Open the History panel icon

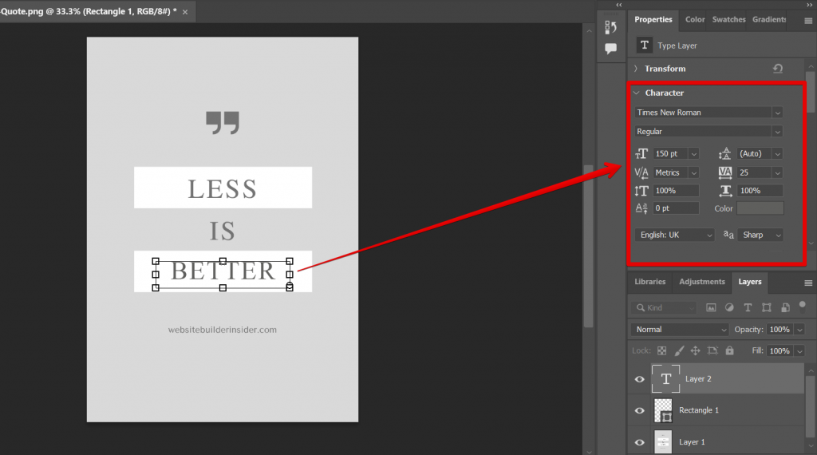point(610,27)
